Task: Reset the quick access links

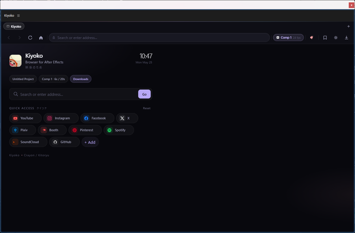Action: pyautogui.click(x=147, y=108)
